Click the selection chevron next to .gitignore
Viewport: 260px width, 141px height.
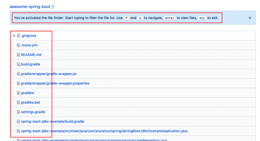tap(14, 35)
